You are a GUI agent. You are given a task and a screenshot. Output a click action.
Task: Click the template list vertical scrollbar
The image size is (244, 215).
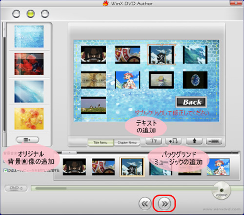coord(4,84)
